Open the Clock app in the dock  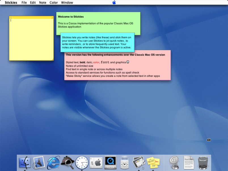pyautogui.click(x=82, y=163)
